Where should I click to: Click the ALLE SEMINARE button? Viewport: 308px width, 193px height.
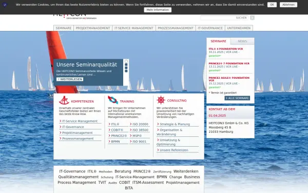[237, 98]
